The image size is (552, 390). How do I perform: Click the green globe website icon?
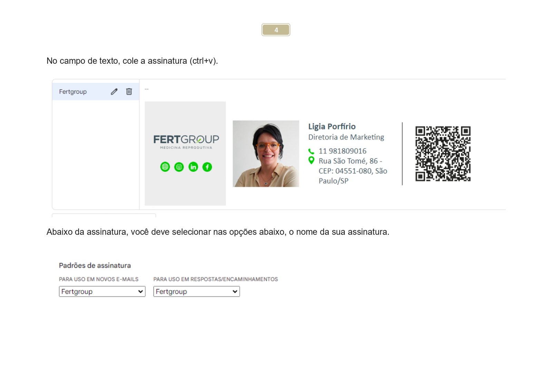[165, 167]
